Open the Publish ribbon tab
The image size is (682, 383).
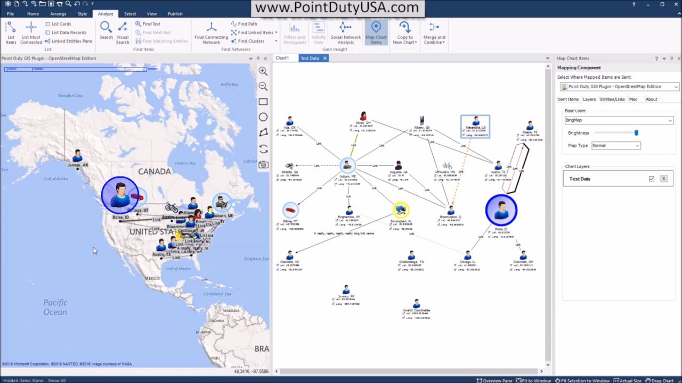pos(175,14)
